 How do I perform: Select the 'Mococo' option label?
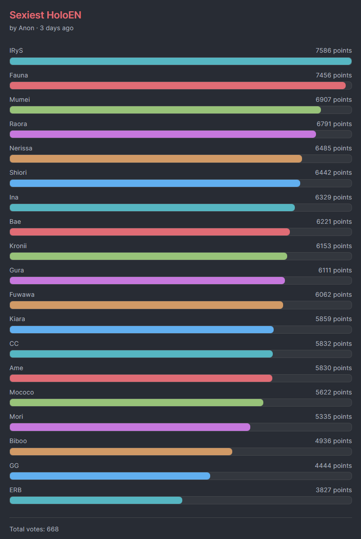tap(22, 393)
